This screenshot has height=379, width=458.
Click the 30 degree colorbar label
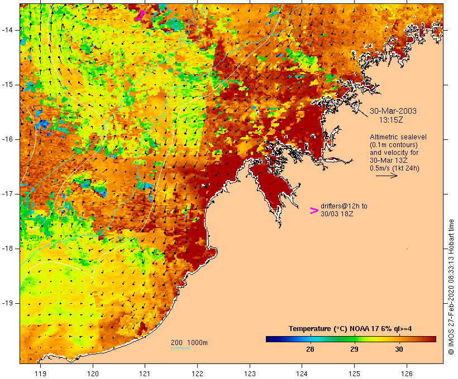tap(399, 349)
